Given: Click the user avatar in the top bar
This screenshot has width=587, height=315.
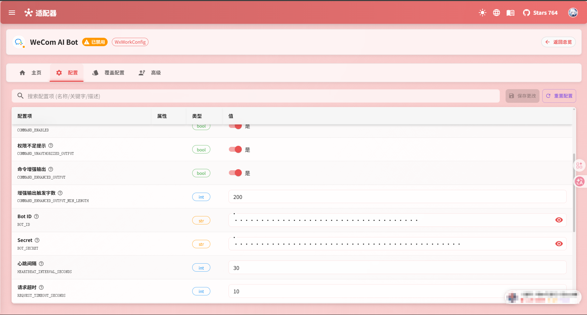Looking at the screenshot, I should [x=573, y=13].
